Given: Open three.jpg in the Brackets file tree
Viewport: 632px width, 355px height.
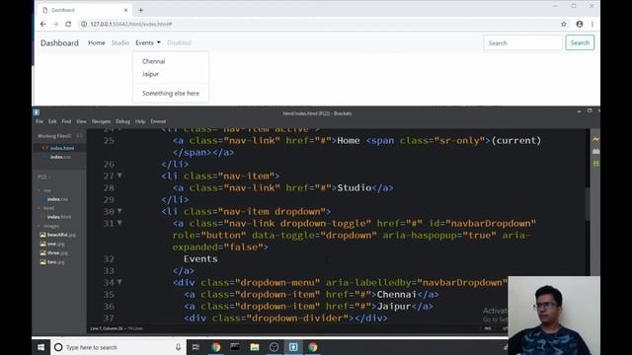Looking at the screenshot, I should pyautogui.click(x=53, y=252).
